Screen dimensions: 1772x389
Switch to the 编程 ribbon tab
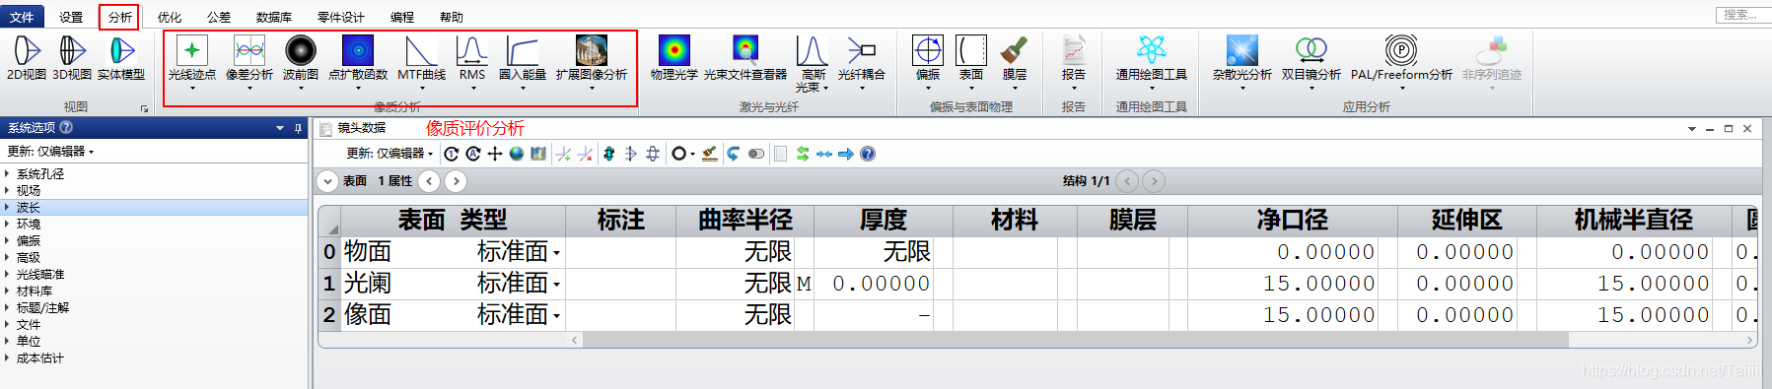point(402,17)
